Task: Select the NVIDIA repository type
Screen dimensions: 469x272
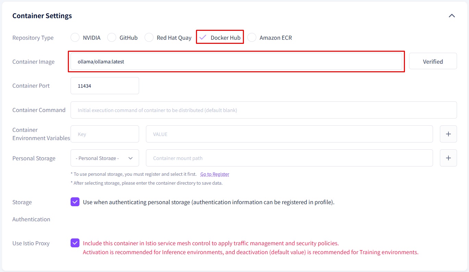Action: 75,38
